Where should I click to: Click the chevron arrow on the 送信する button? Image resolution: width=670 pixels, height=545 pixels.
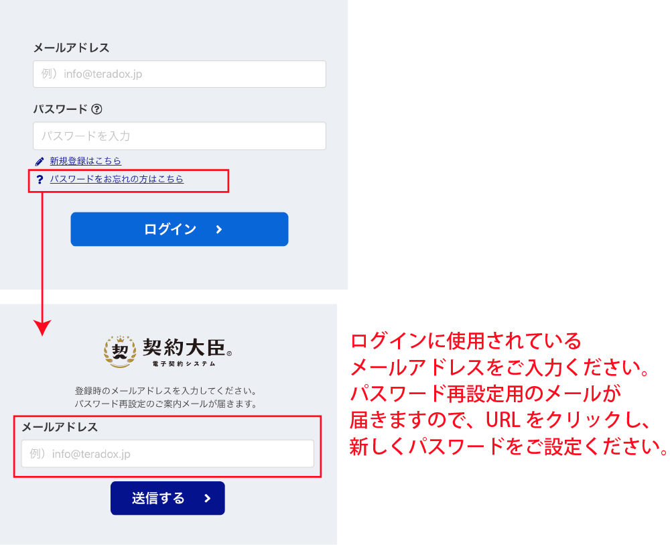(207, 498)
